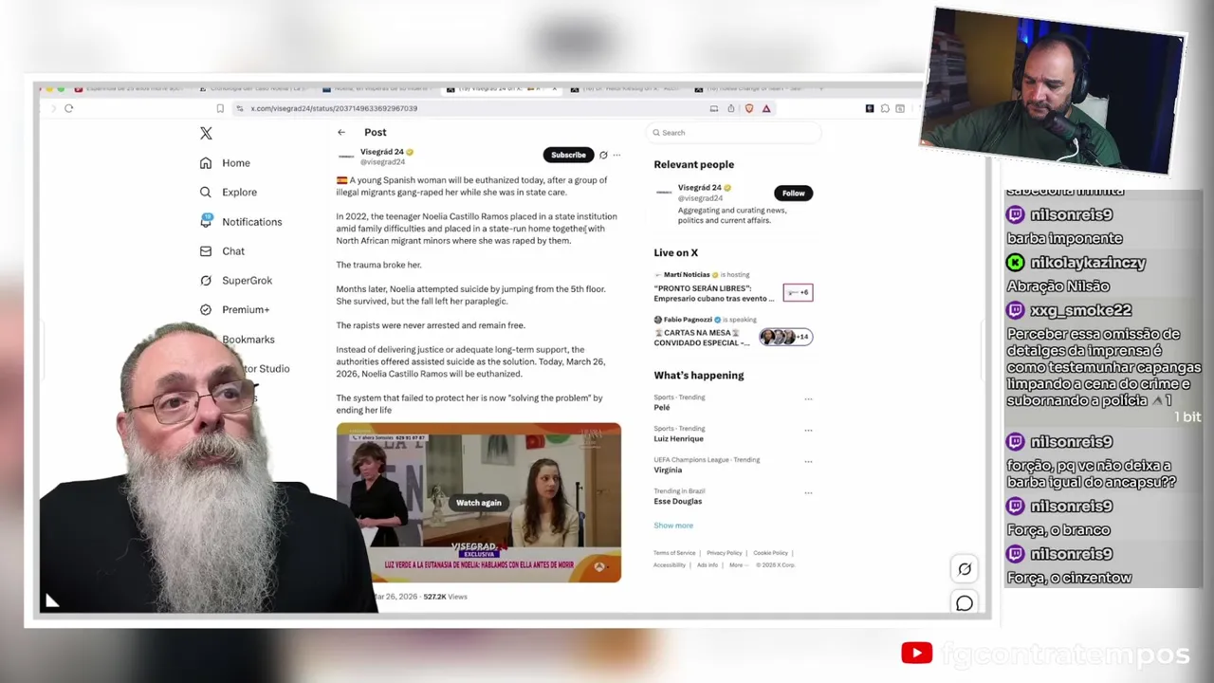Click the Brave rewards triangle icon
This screenshot has width=1214, height=683.
[766, 108]
